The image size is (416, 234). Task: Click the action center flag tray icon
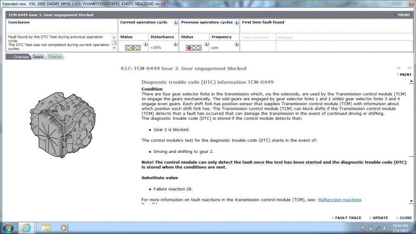coord(363,229)
